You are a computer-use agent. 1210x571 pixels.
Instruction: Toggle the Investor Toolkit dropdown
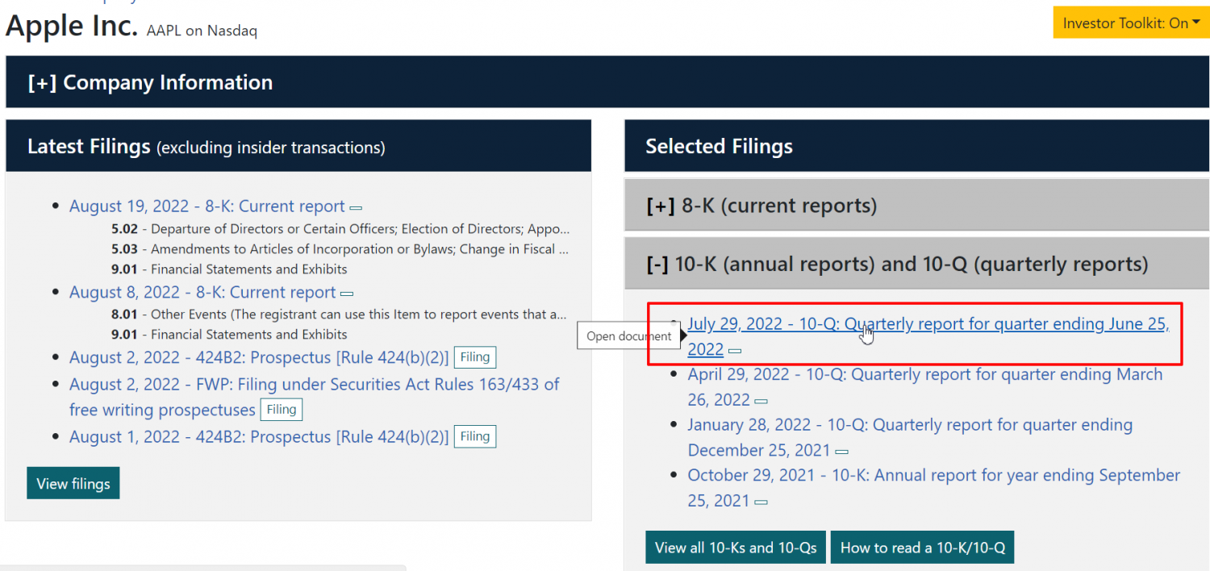point(1131,23)
